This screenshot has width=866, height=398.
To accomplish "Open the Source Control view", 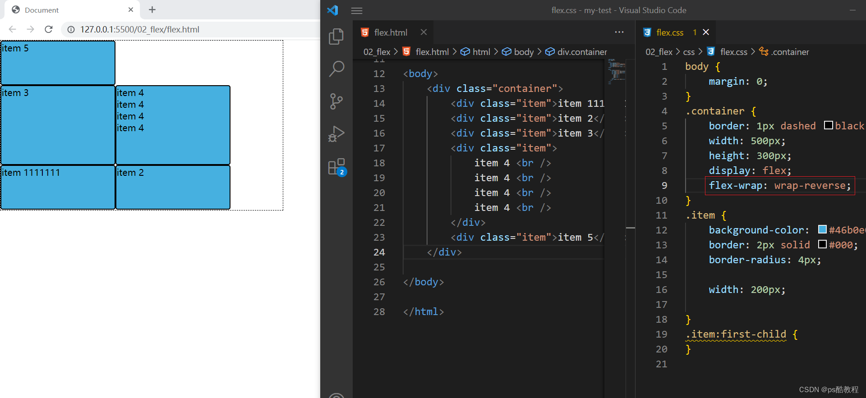I will pyautogui.click(x=336, y=101).
